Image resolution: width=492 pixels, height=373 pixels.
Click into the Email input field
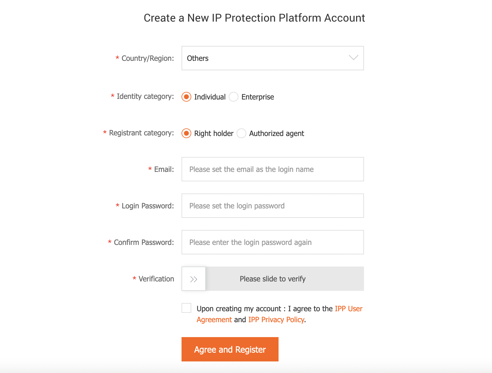coord(272,169)
